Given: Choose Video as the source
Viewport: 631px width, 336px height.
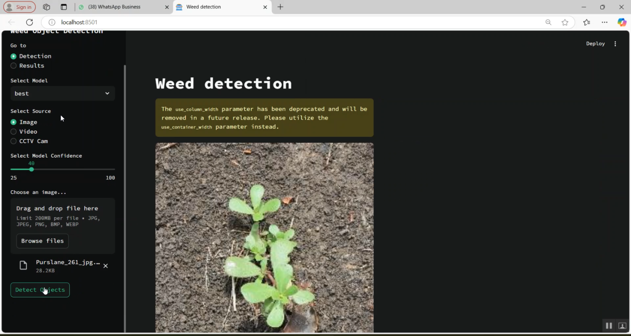Looking at the screenshot, I should 14,131.
